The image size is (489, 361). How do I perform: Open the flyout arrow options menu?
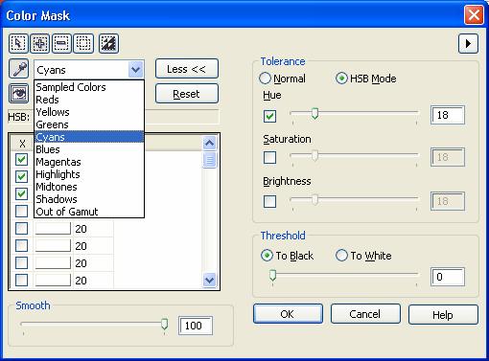pos(468,43)
